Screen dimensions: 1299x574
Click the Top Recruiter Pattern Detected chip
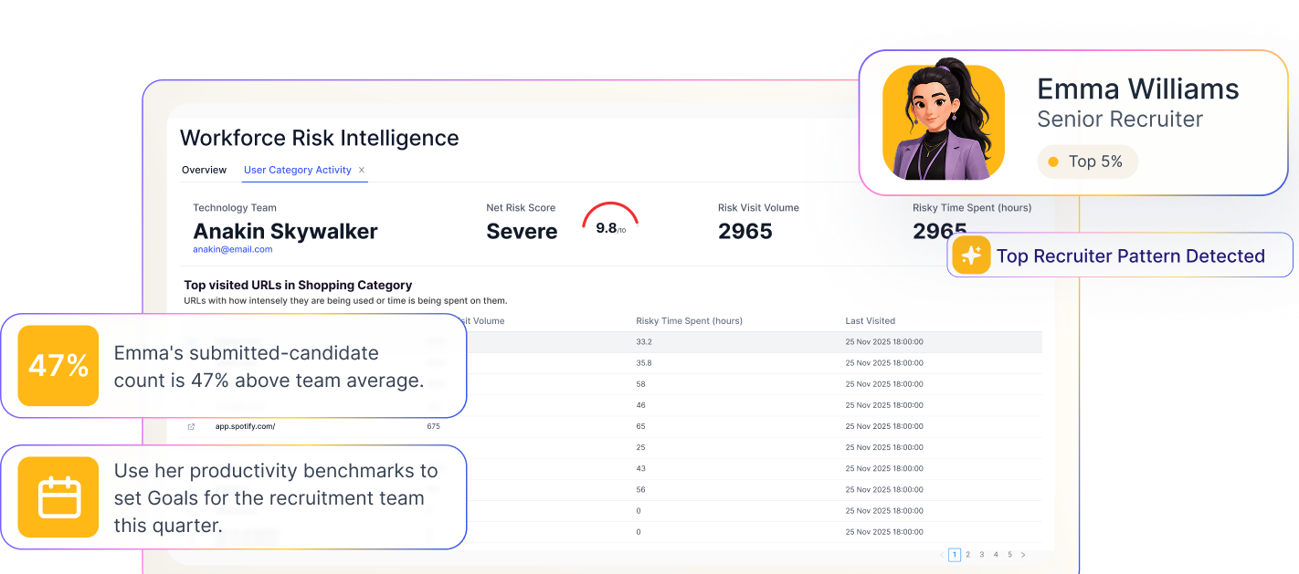click(1120, 256)
